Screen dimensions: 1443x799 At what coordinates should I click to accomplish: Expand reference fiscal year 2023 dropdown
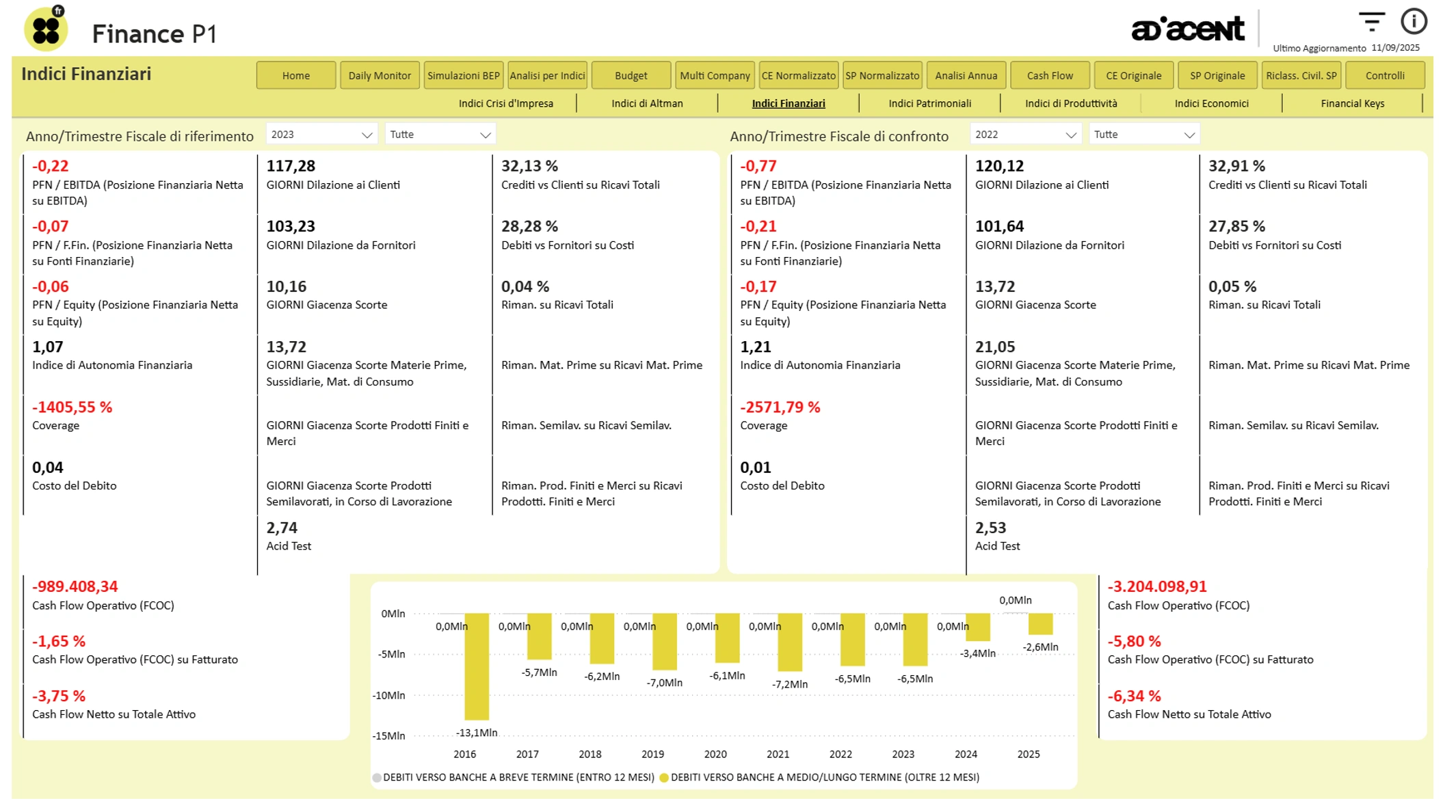pyautogui.click(x=367, y=135)
